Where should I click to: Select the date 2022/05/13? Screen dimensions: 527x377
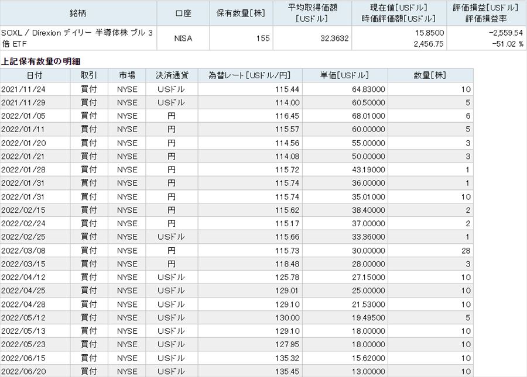pyautogui.click(x=23, y=331)
